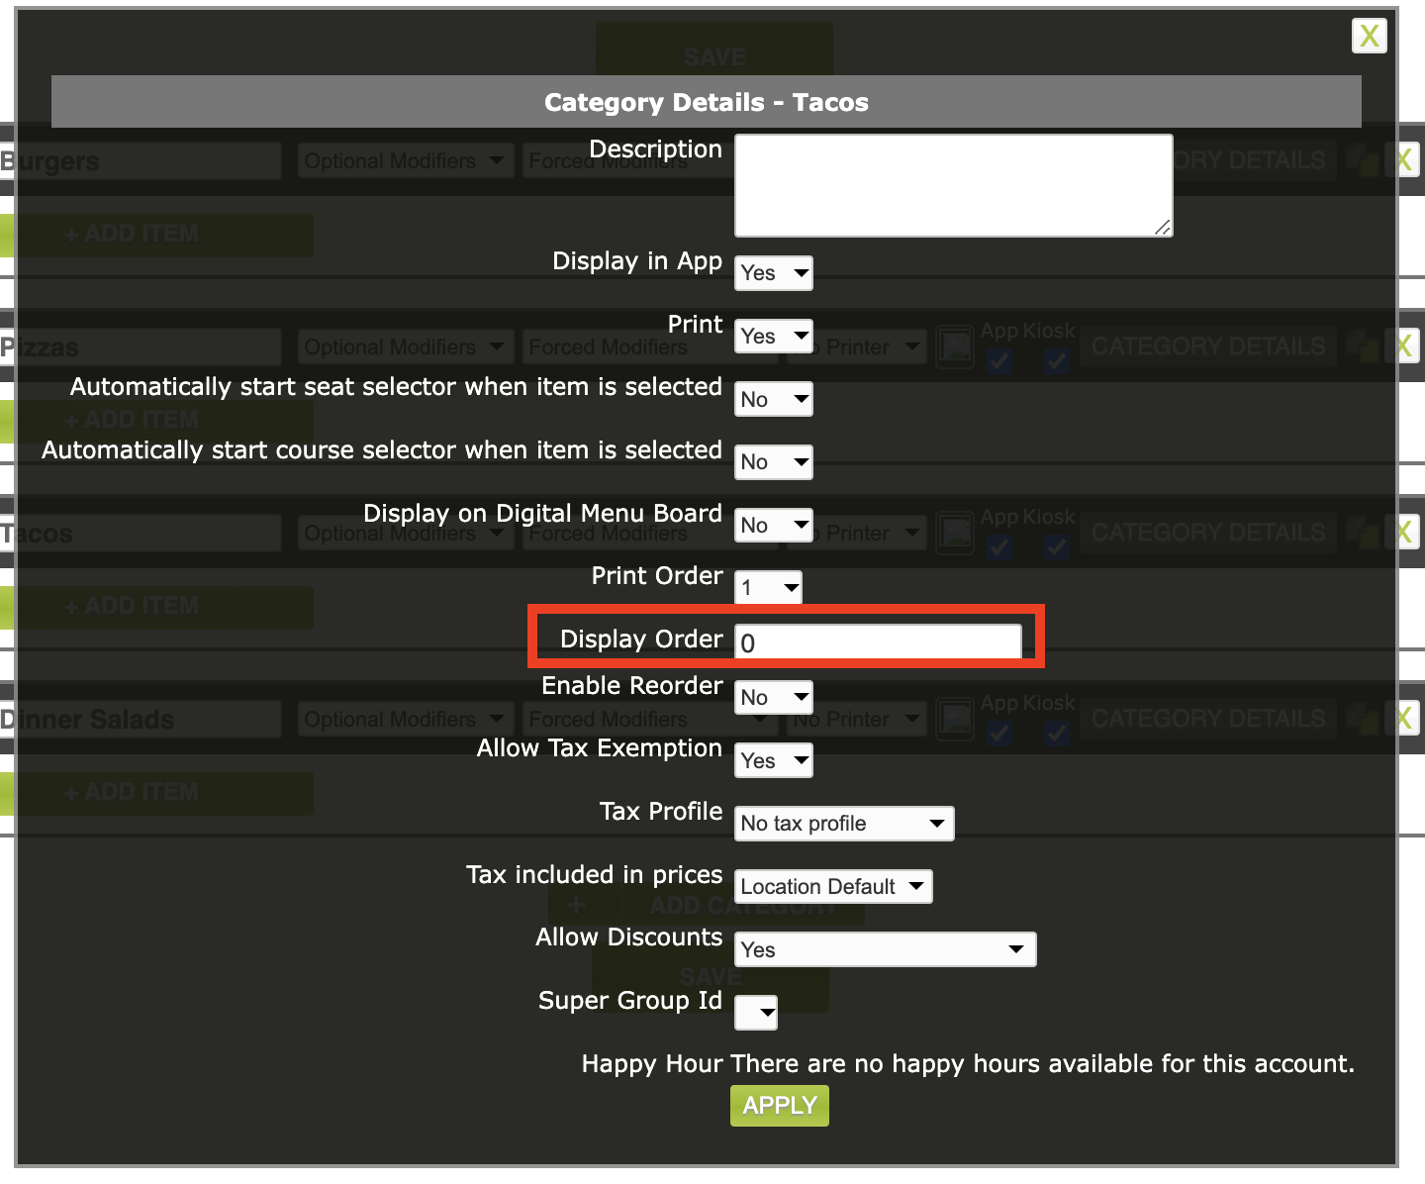Choose a Tax Profile from the dropdown
The height and width of the screenshot is (1184, 1425).
(844, 824)
